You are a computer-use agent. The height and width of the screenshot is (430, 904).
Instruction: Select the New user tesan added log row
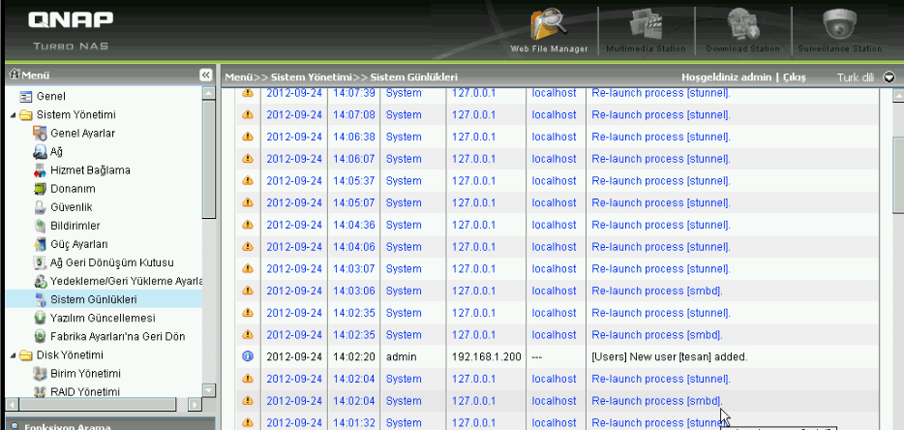[x=557, y=356]
